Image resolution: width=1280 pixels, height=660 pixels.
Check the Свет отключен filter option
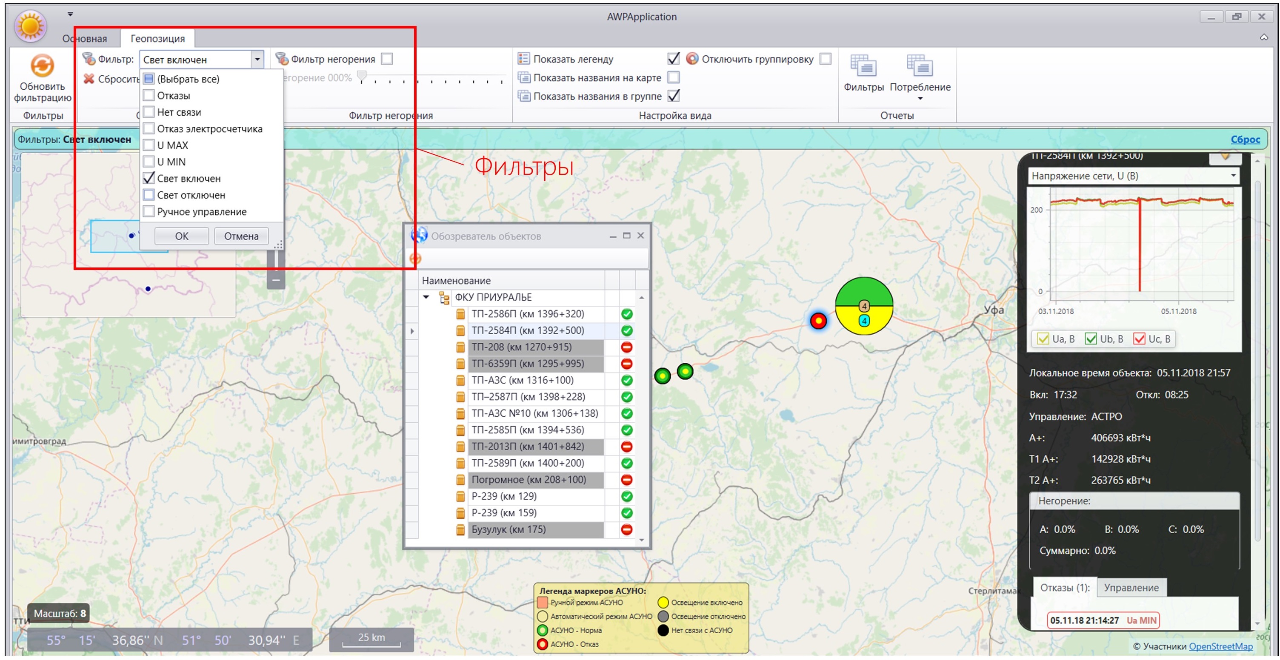[149, 195]
